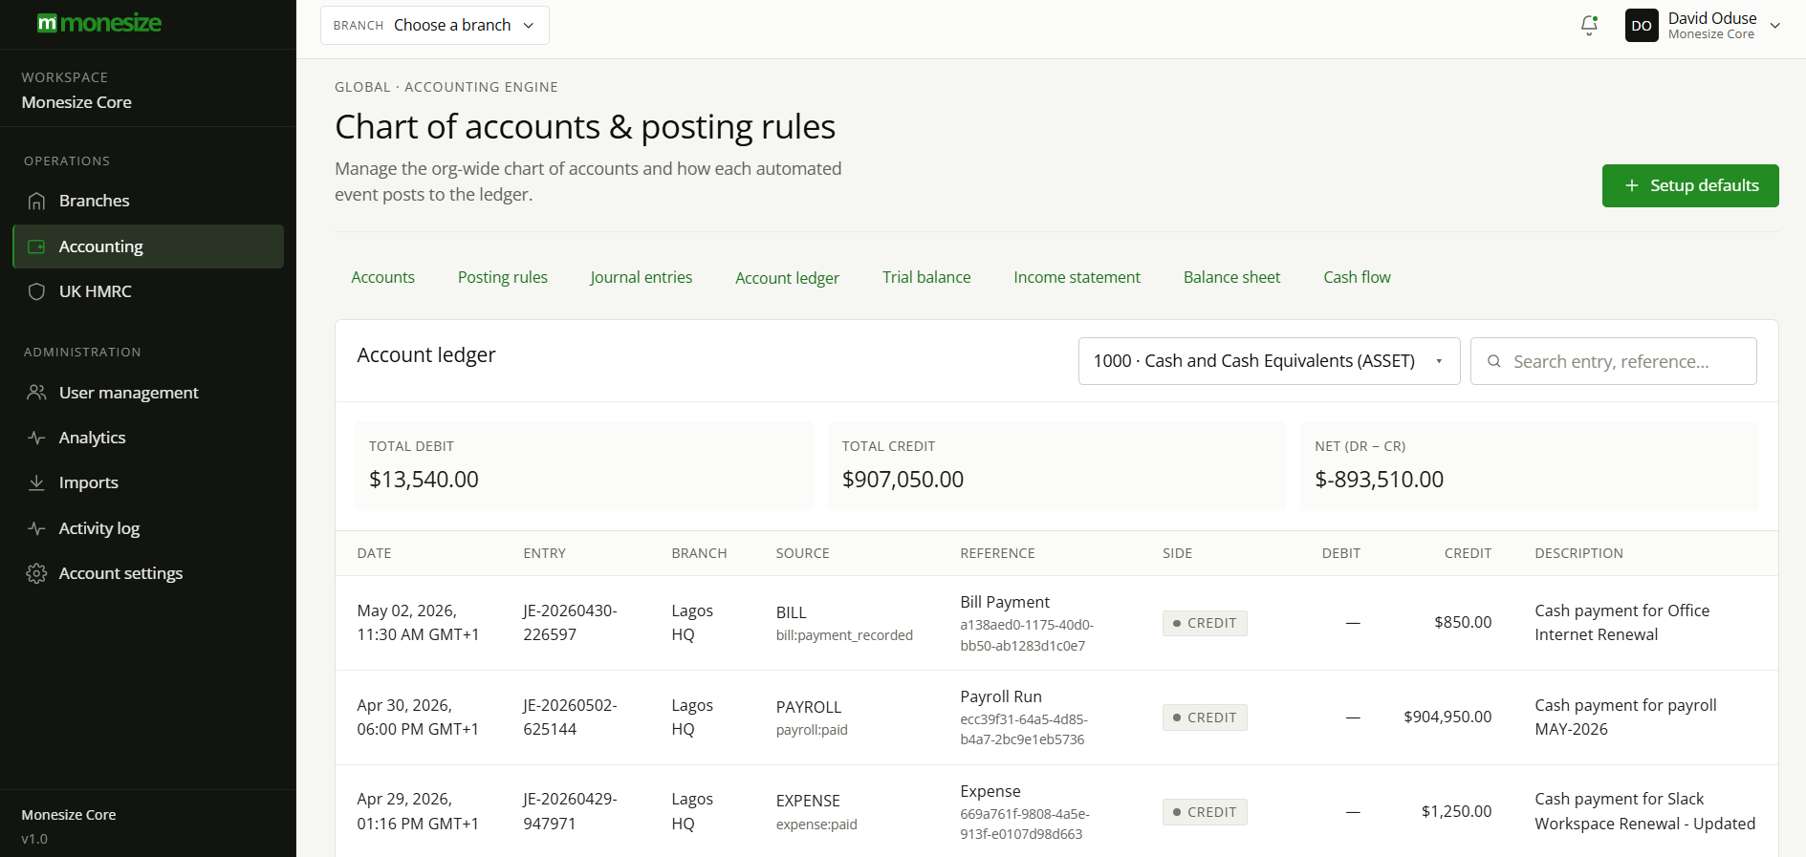Click the Total Debit $13,540.00 value

coord(424,480)
